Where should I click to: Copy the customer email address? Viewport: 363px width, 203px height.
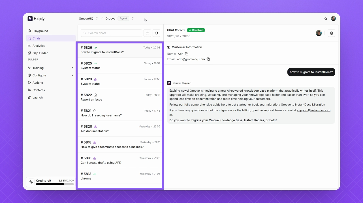[x=208, y=59]
